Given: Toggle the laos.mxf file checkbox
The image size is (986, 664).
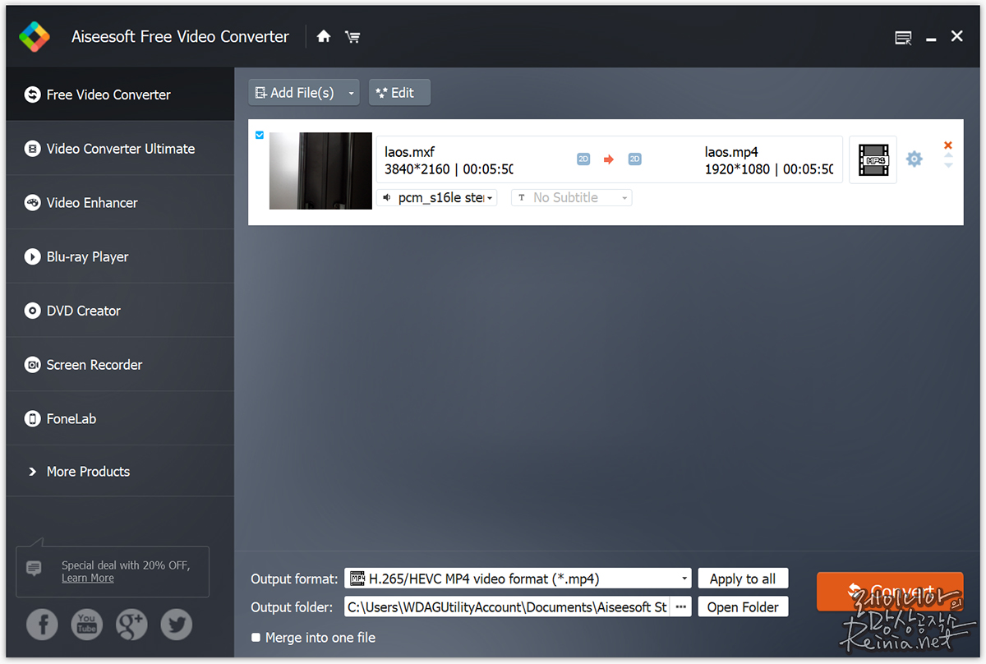Looking at the screenshot, I should pyautogui.click(x=260, y=135).
